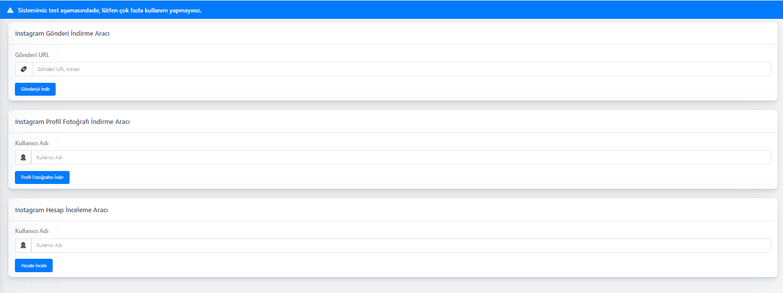
Task: Click the Hesabı İncele button
Action: tap(34, 266)
